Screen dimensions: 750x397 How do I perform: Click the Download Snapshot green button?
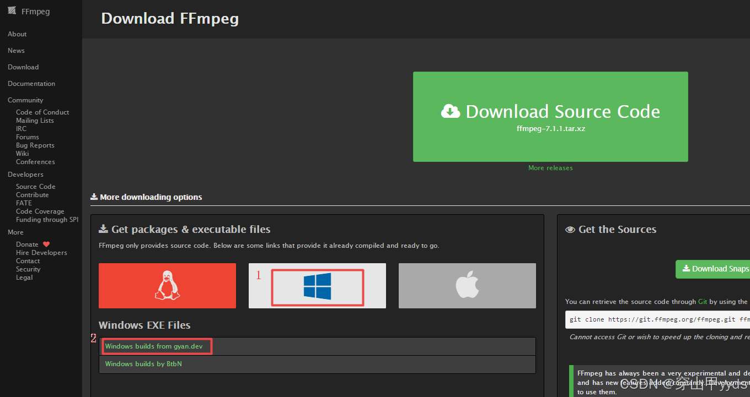(712, 269)
